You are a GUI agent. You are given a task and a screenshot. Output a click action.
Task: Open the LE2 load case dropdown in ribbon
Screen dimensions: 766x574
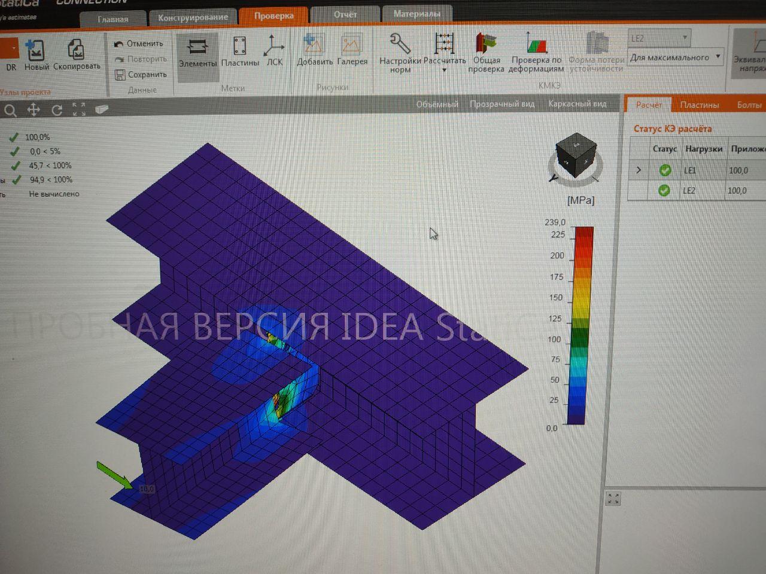(659, 38)
